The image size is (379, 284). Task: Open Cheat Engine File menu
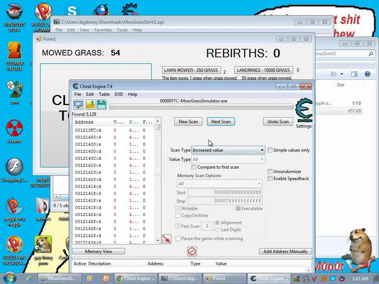tap(78, 94)
